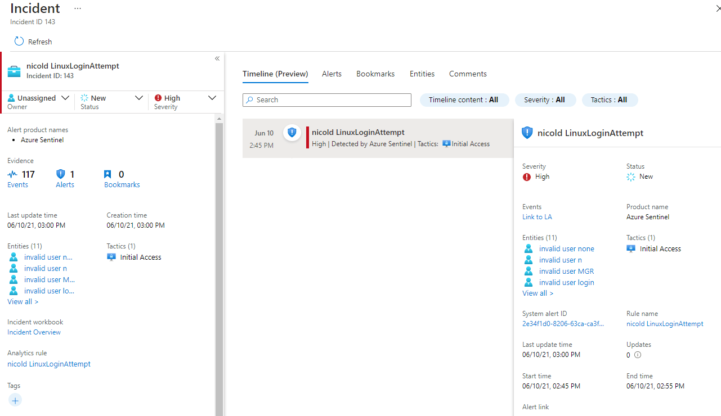Close the Incident blade
Screen dimensions: 721x416
(718, 8)
